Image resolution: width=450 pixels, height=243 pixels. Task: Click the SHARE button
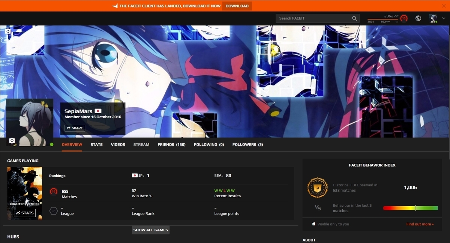(x=75, y=128)
